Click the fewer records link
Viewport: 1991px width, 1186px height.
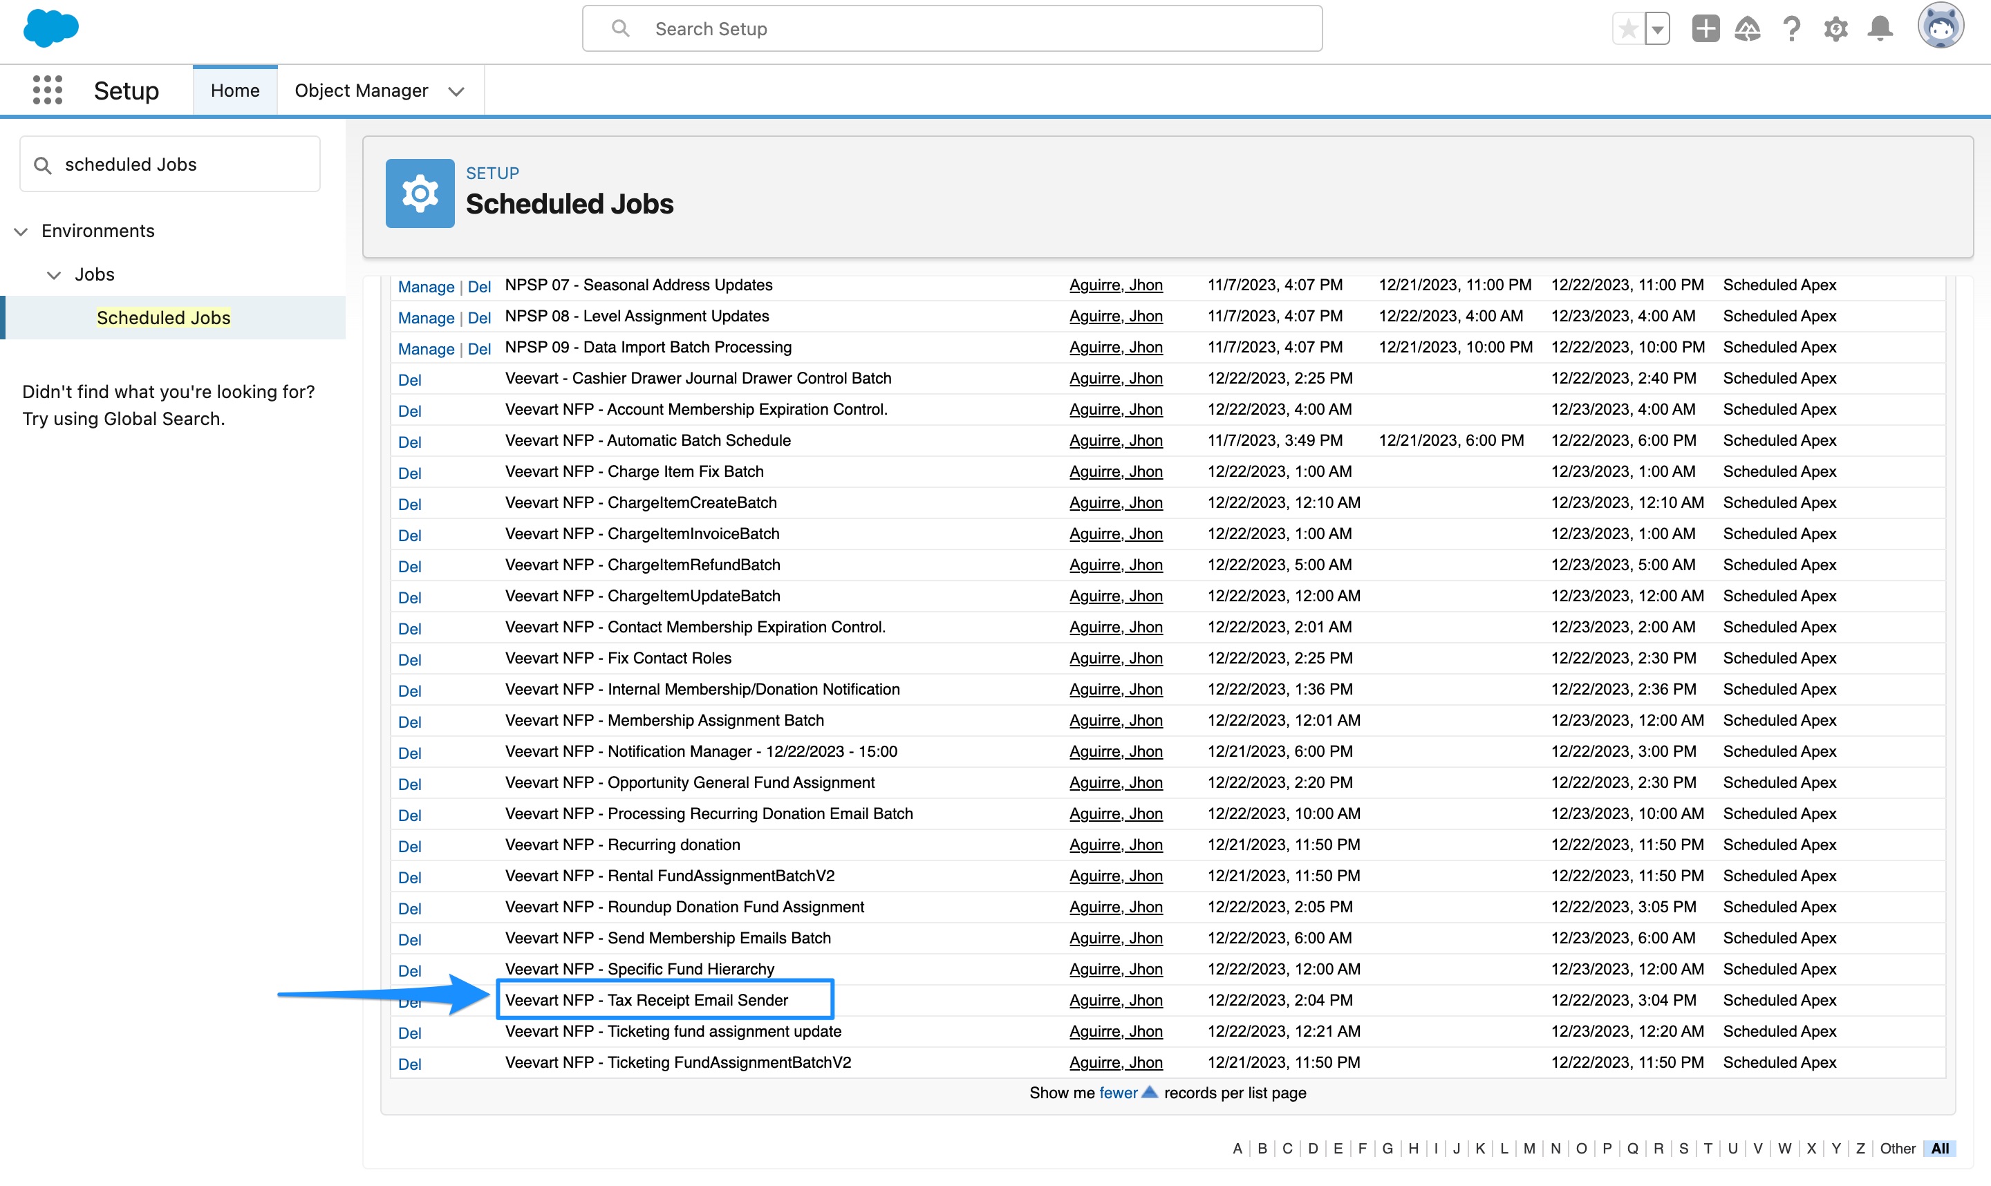[x=1118, y=1093]
